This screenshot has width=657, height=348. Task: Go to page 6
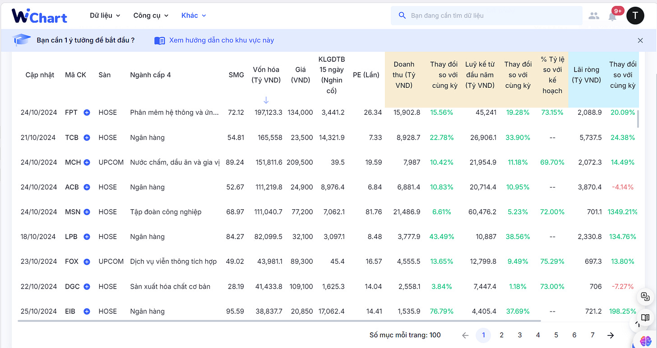coord(574,335)
